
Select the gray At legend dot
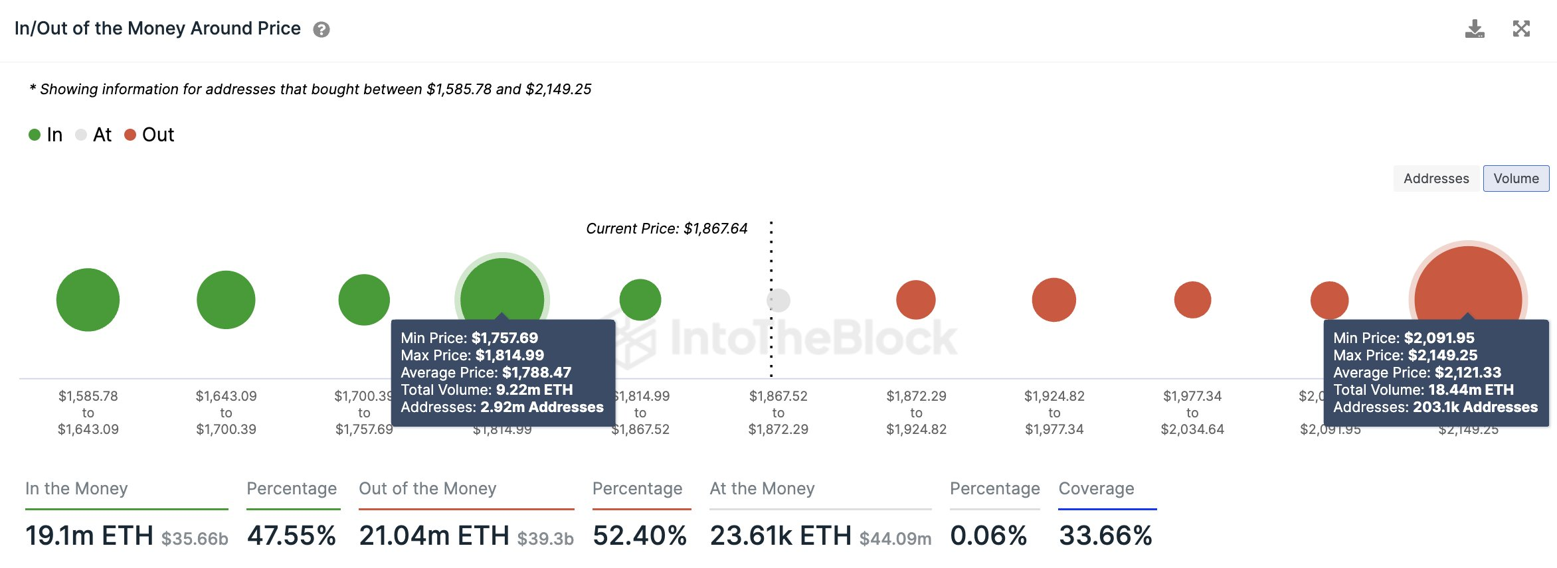tap(82, 134)
